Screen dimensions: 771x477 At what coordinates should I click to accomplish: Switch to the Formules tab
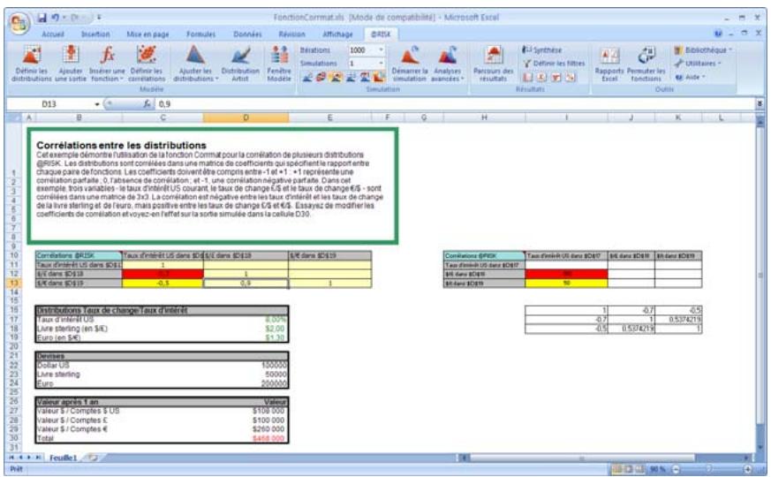[x=200, y=33]
